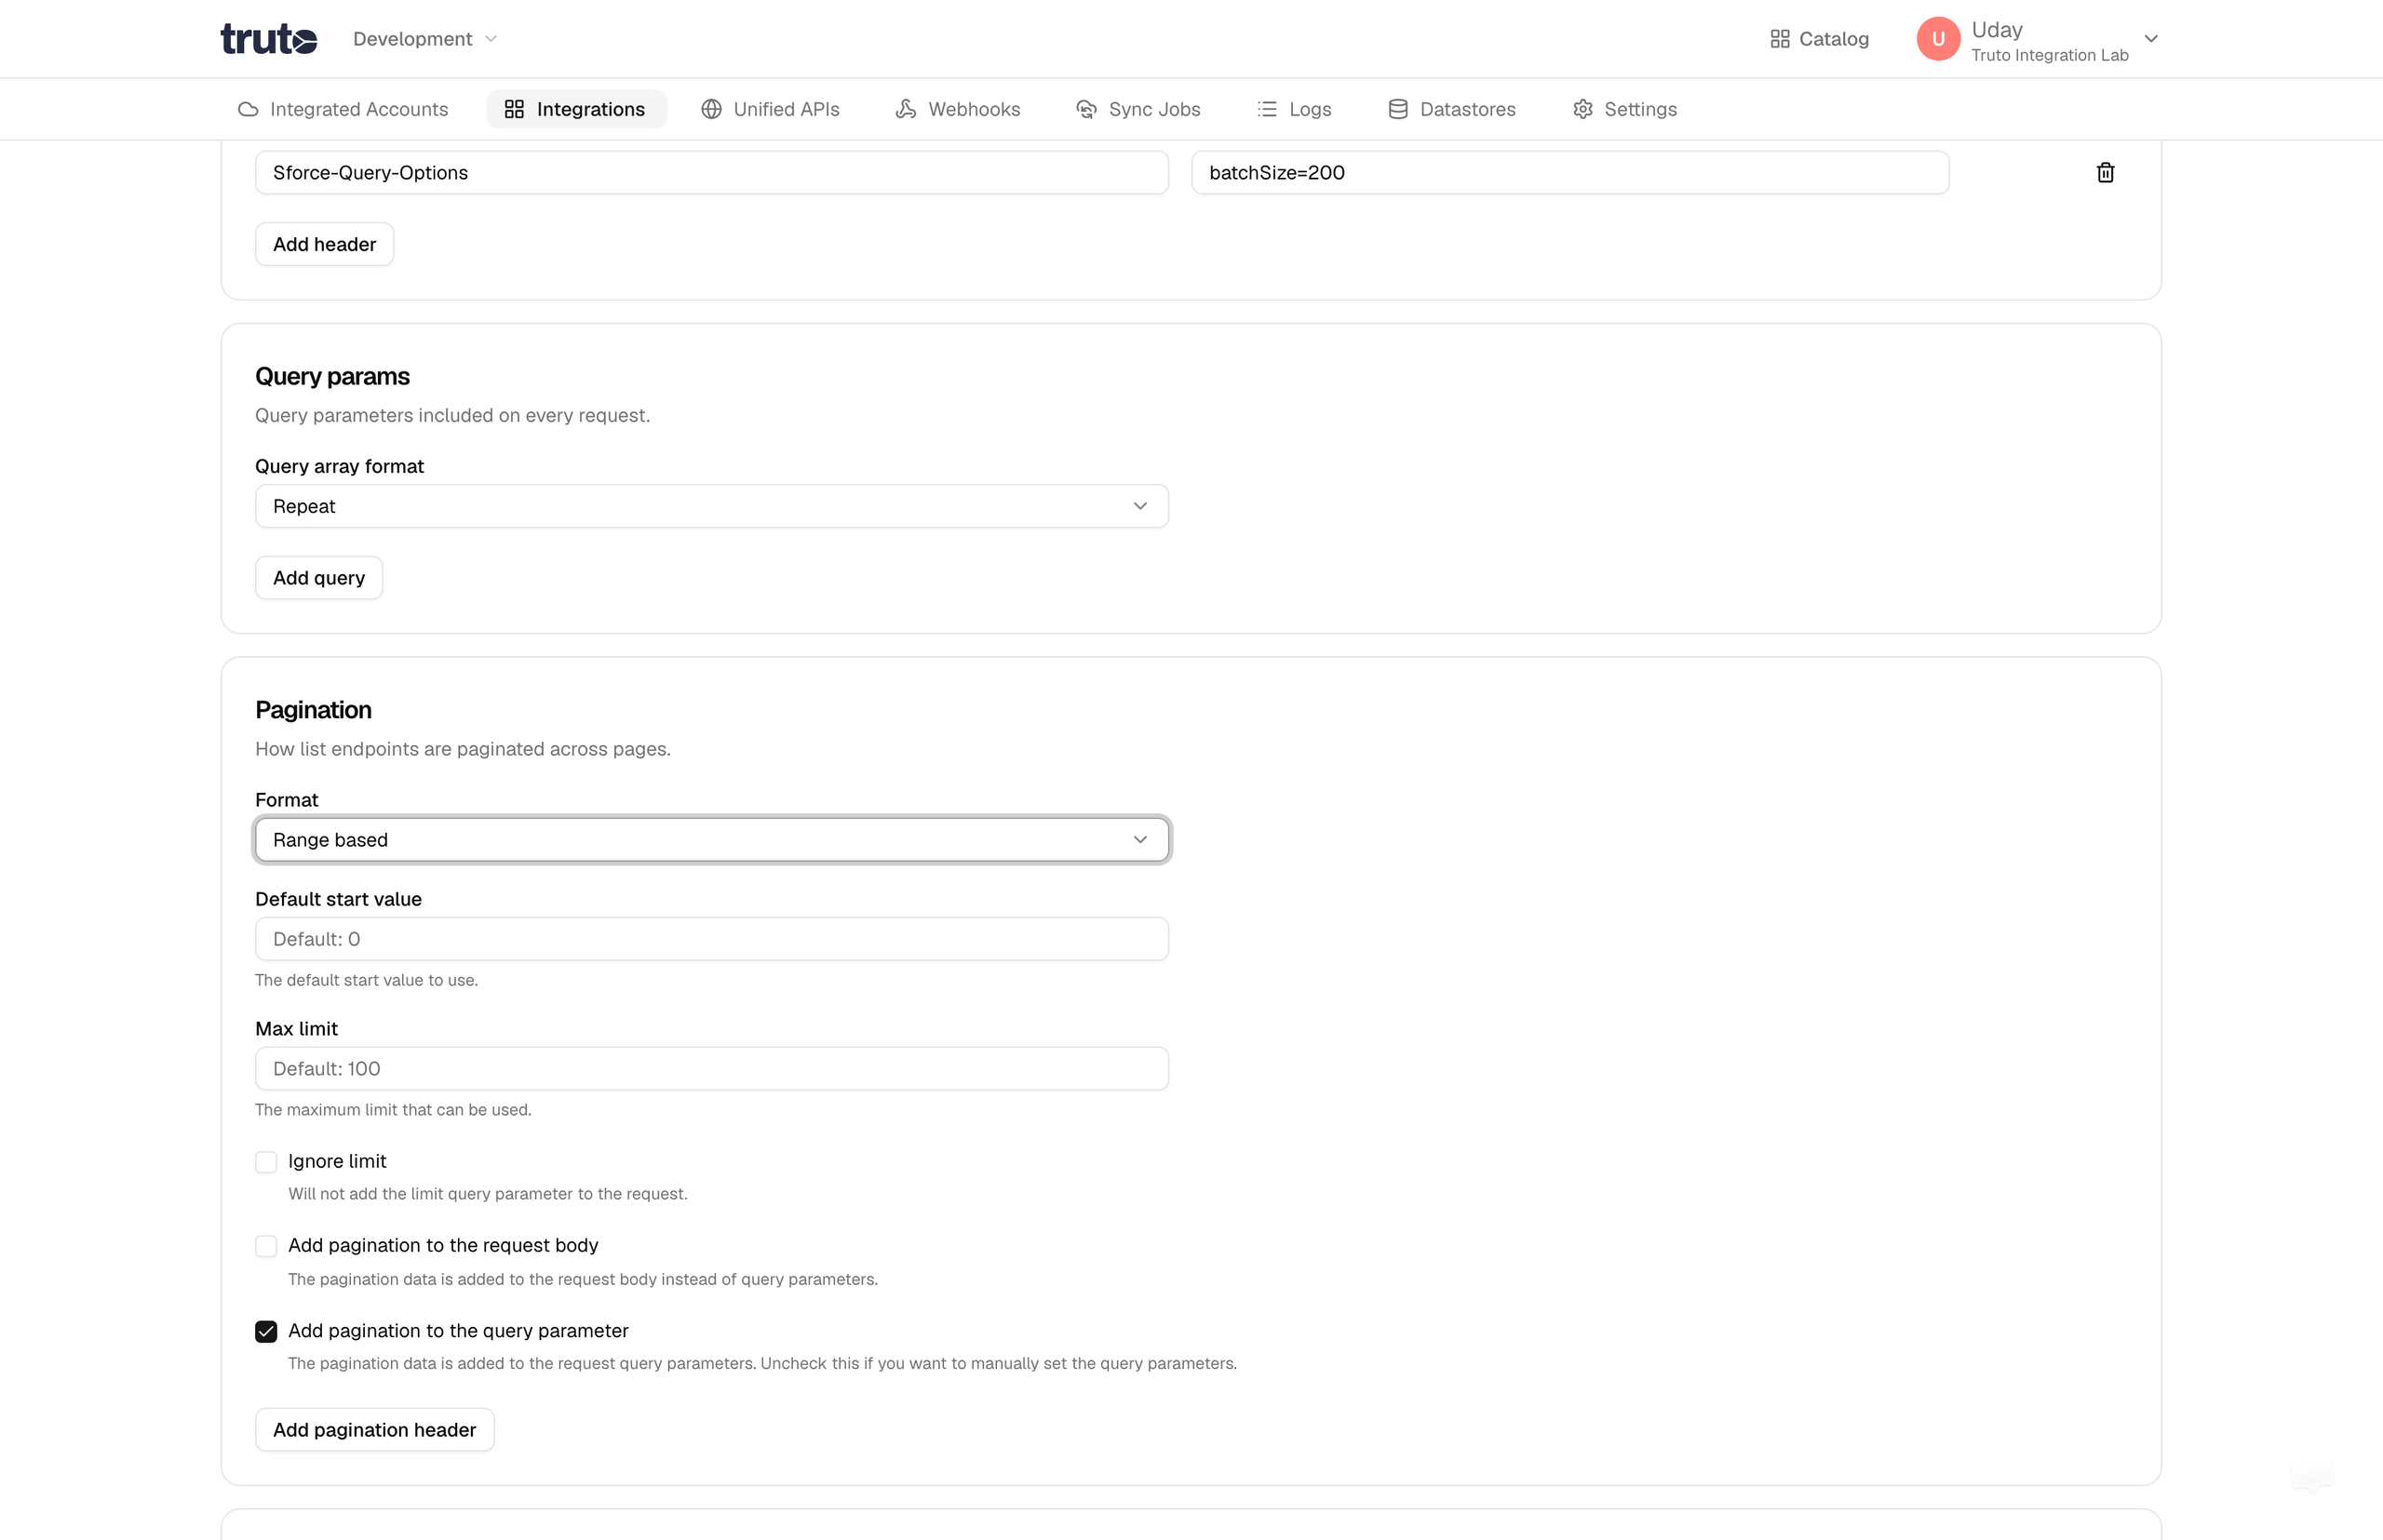This screenshot has width=2383, height=1540.
Task: Open the Datastores tab
Action: (1451, 109)
